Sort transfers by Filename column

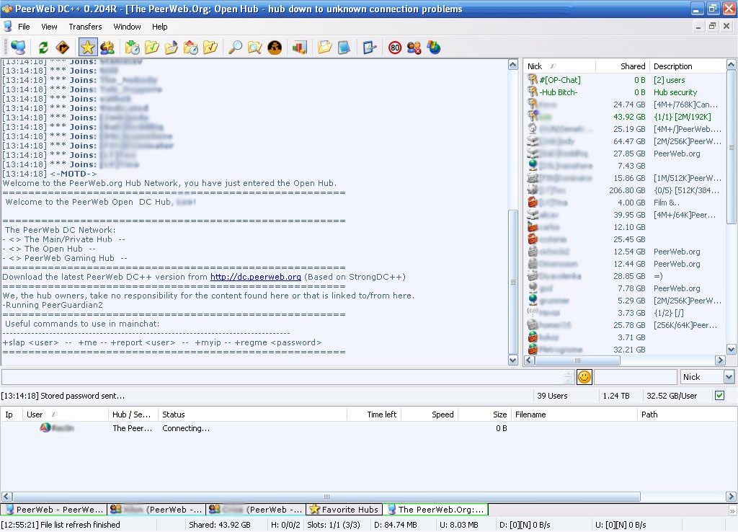573,414
